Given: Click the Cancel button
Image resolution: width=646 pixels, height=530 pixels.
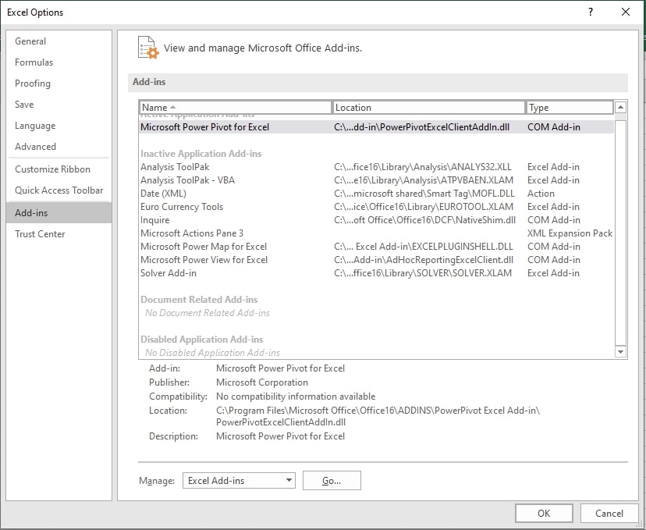Looking at the screenshot, I should 609,513.
